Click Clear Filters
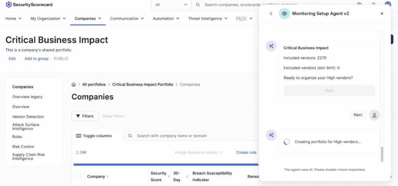 114,116
